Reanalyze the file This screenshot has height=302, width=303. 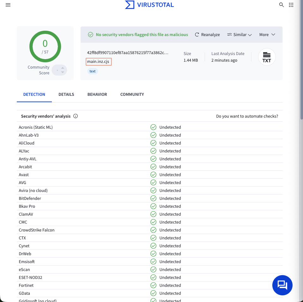pos(207,34)
